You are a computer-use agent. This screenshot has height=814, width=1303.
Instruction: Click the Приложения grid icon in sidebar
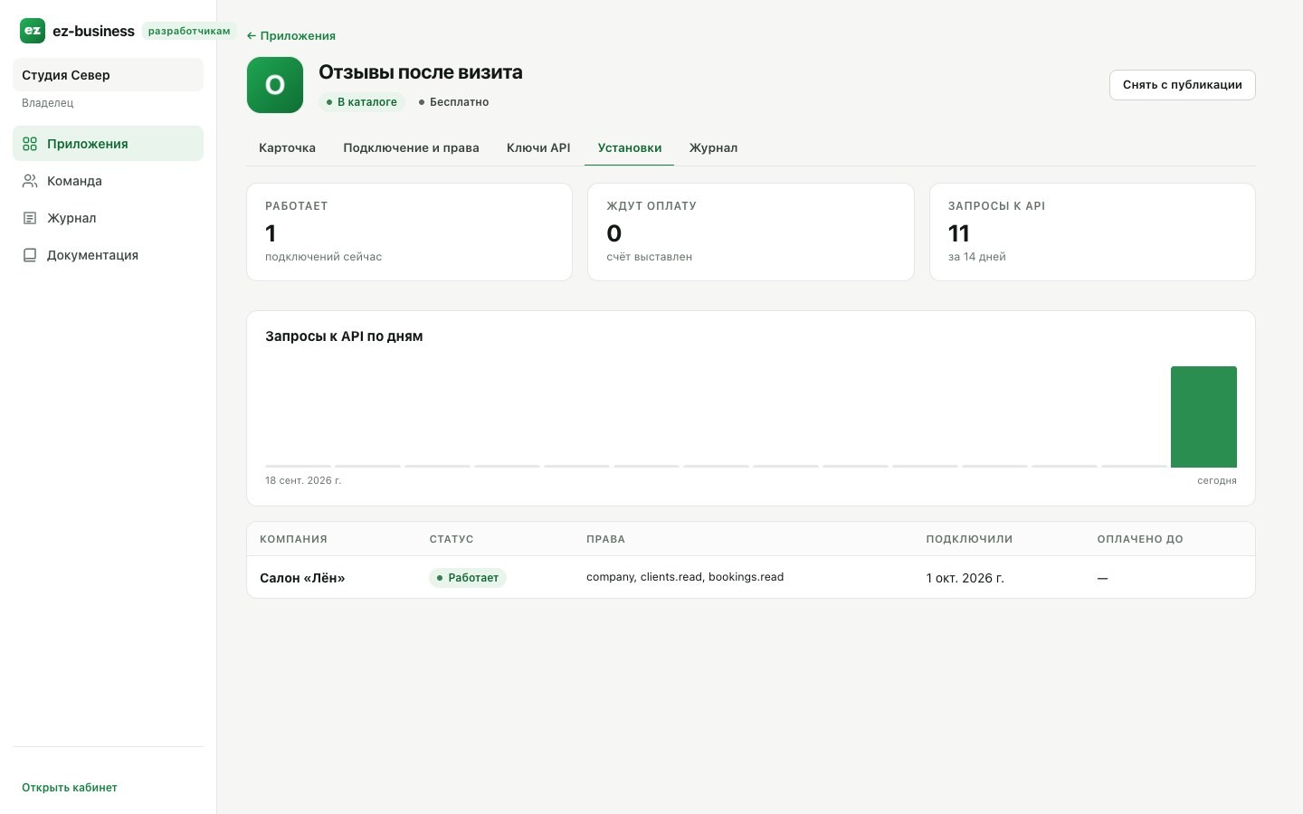point(30,144)
